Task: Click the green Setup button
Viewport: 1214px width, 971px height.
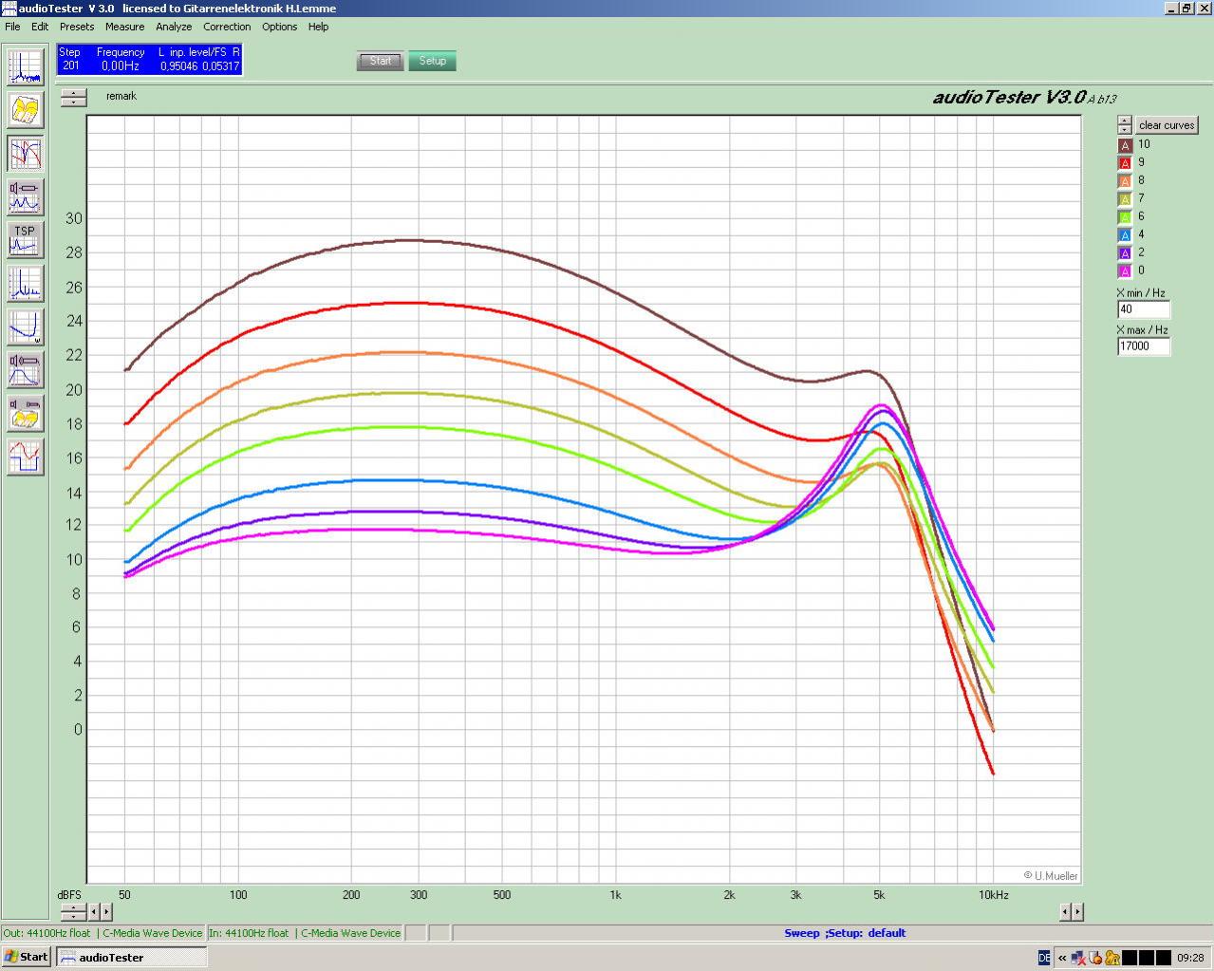Action: point(432,61)
